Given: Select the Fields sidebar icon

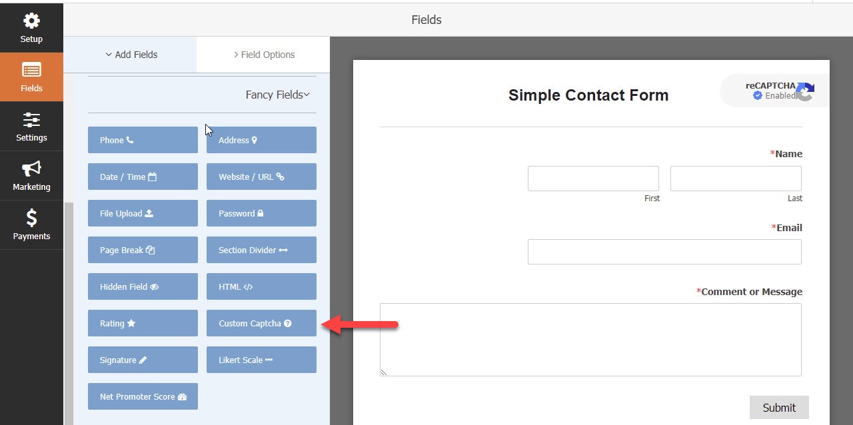Looking at the screenshot, I should [31, 77].
